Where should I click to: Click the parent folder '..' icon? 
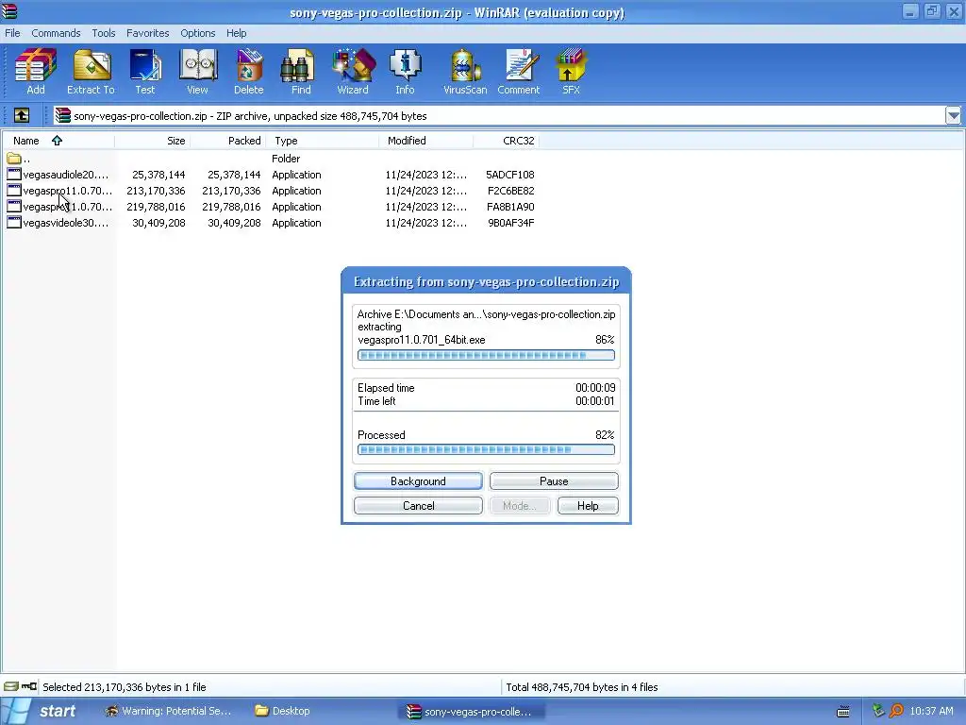click(x=14, y=159)
